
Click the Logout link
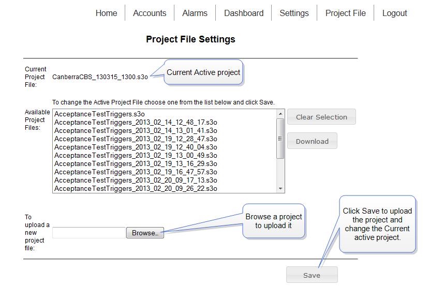[394, 13]
